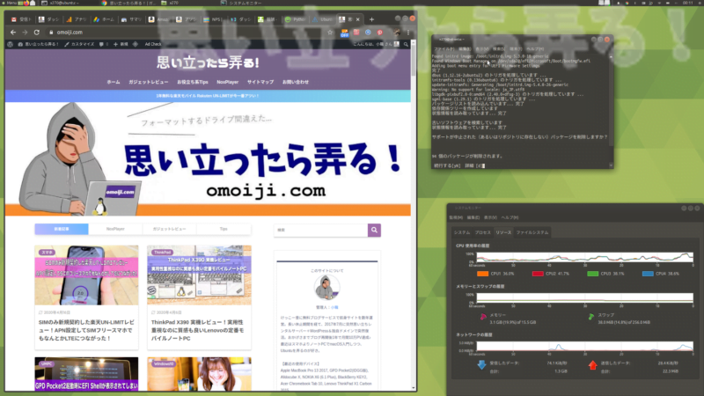Open NoxPlayer in the site navigation
The width and height of the screenshot is (704, 396).
[227, 82]
